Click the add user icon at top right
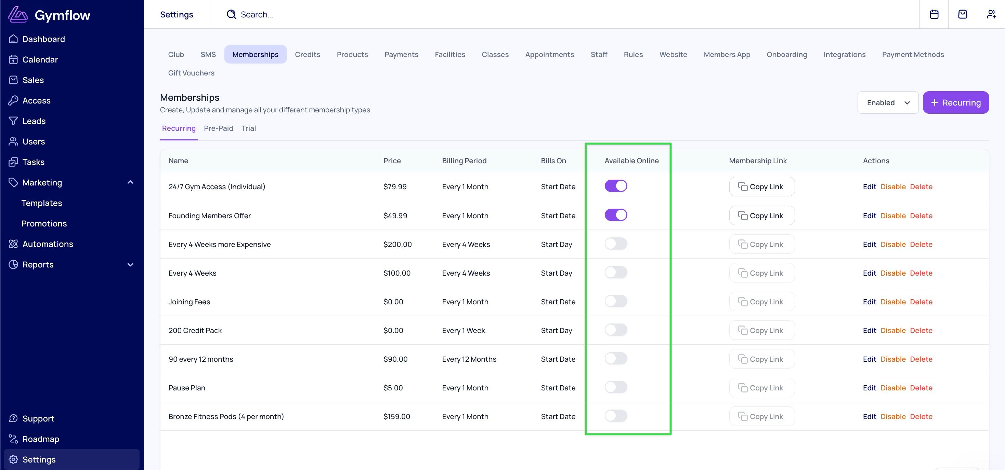Screen dimensions: 1005x470 (991, 14)
